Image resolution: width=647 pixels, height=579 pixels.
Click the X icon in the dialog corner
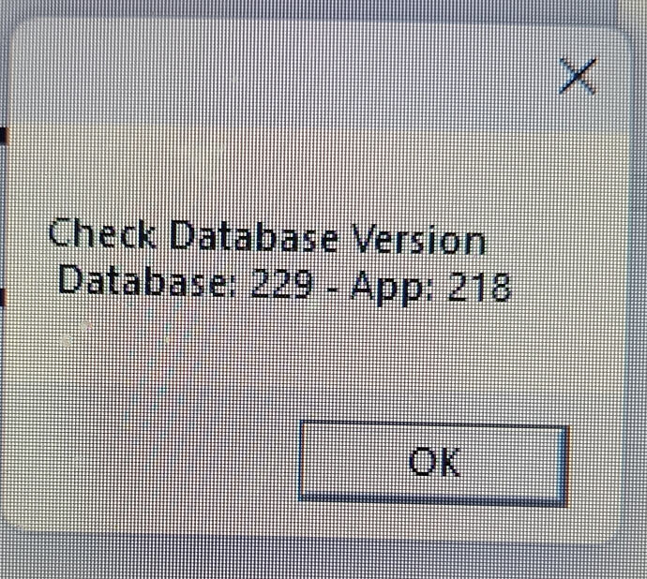pos(578,76)
